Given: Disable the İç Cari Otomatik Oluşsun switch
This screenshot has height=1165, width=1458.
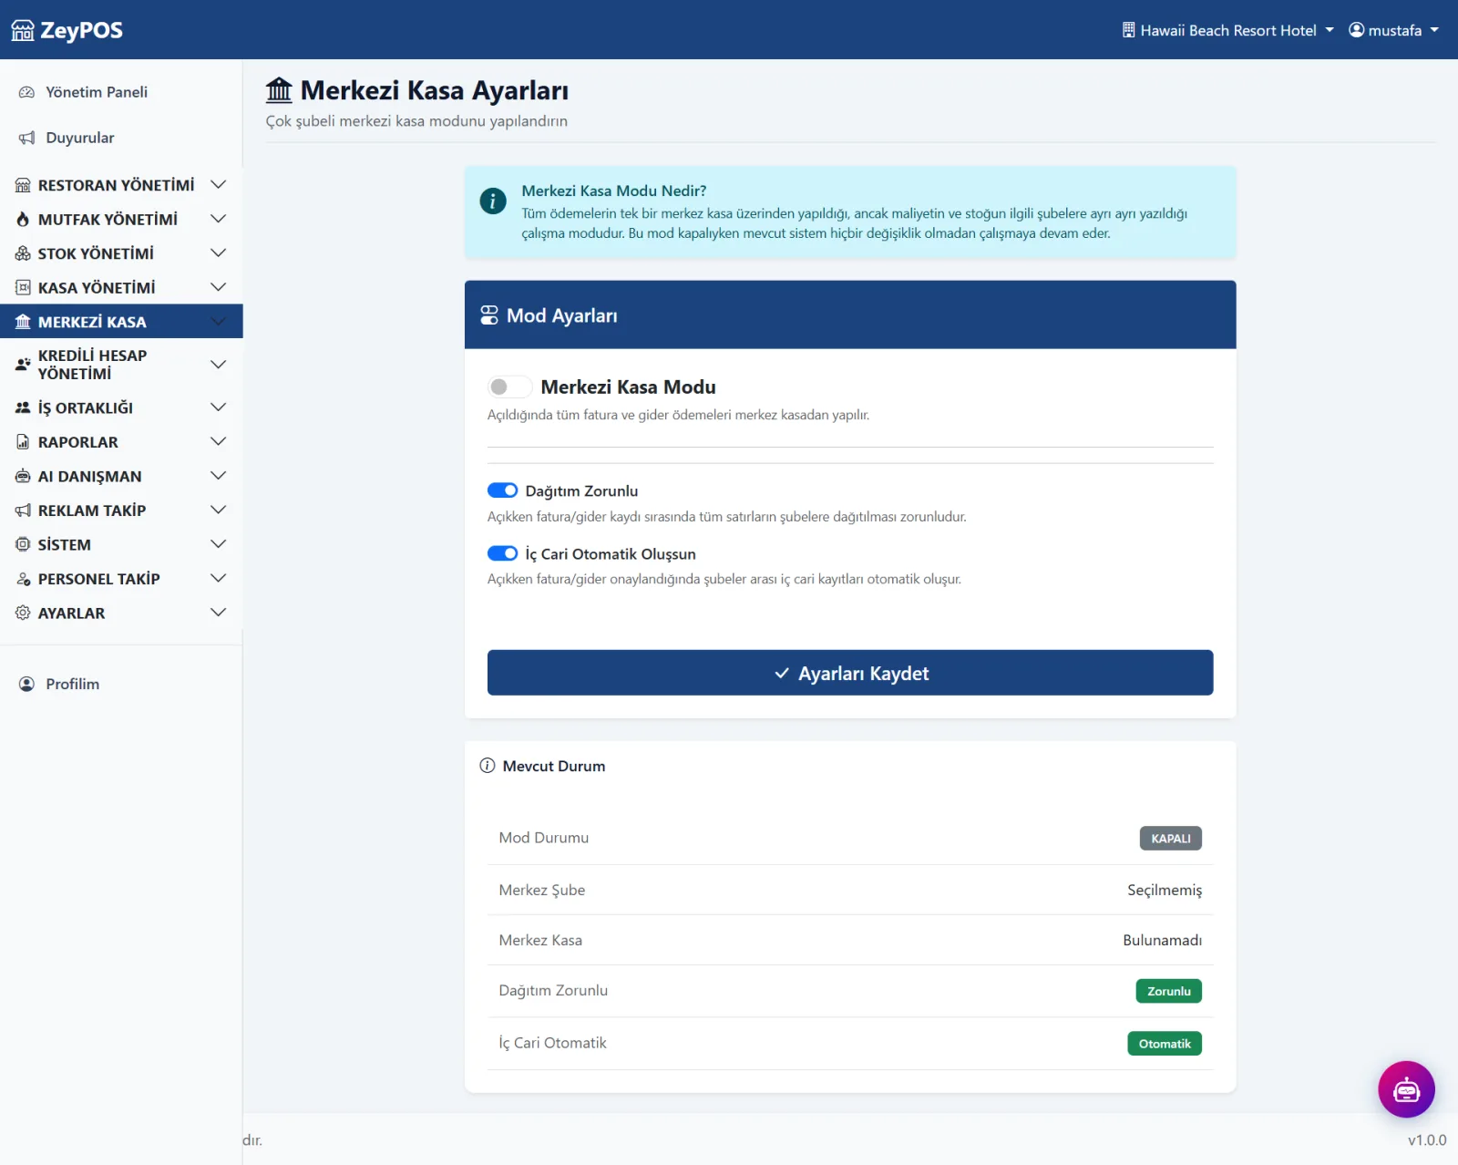Looking at the screenshot, I should pos(503,553).
